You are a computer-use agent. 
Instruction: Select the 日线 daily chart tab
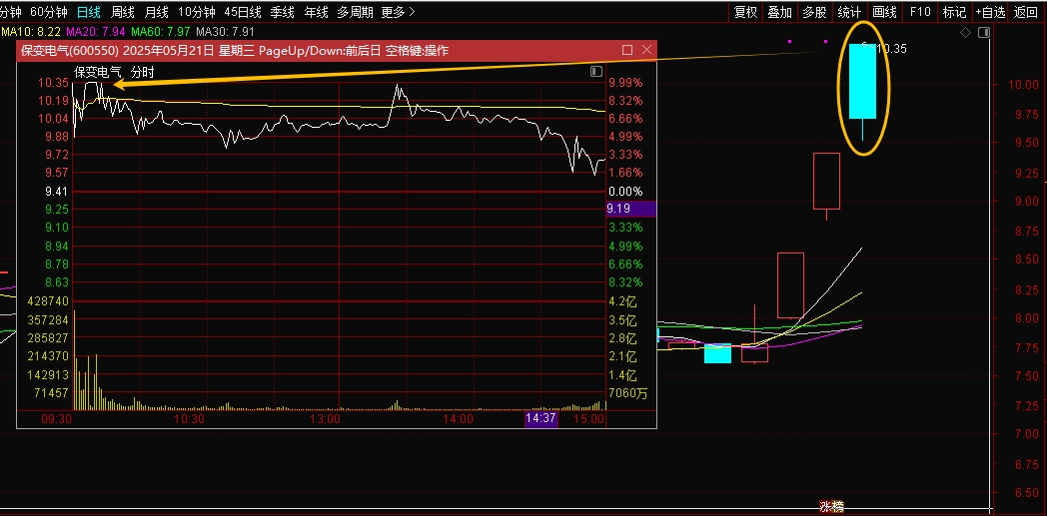(88, 12)
